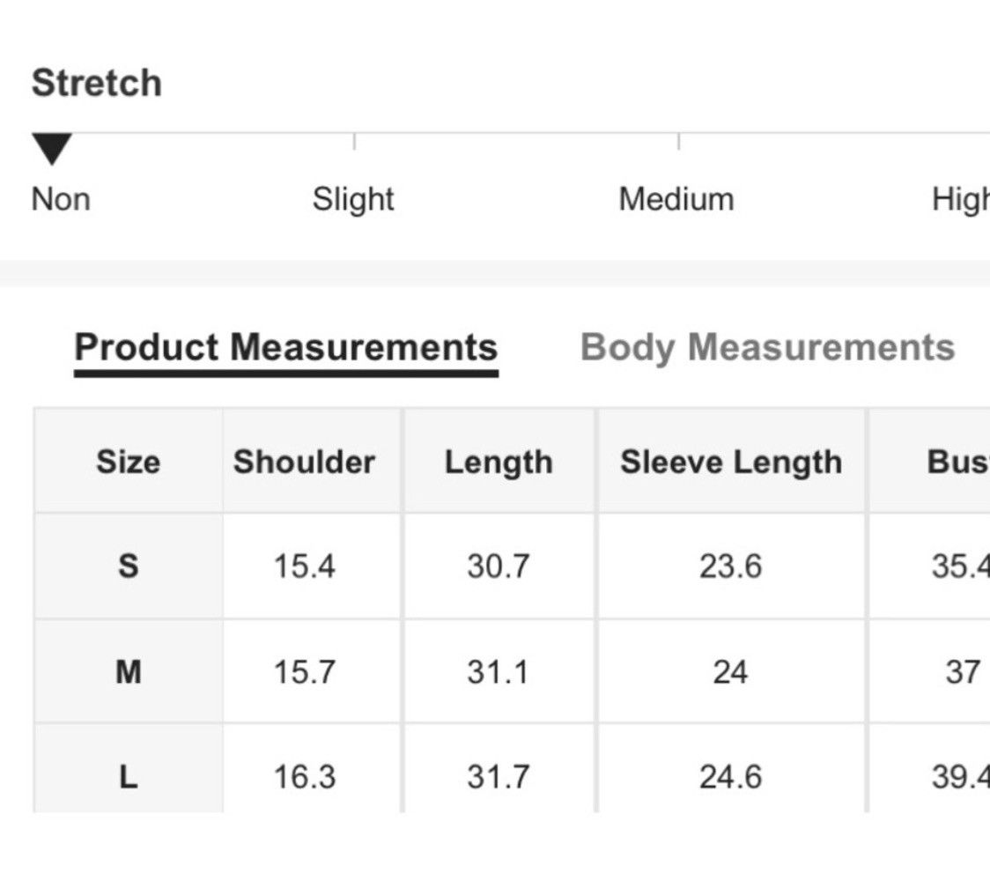Select the Non stretch label
This screenshot has height=881, width=990.
[61, 199]
